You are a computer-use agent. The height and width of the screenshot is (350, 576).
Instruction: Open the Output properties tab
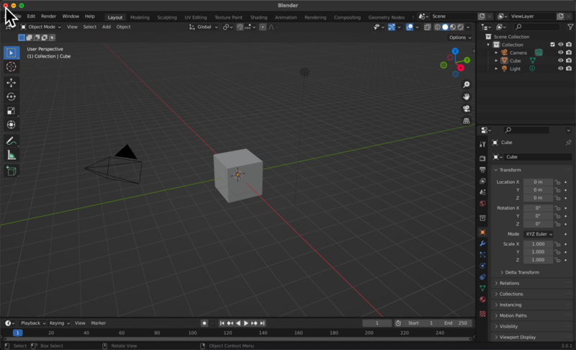(x=482, y=170)
